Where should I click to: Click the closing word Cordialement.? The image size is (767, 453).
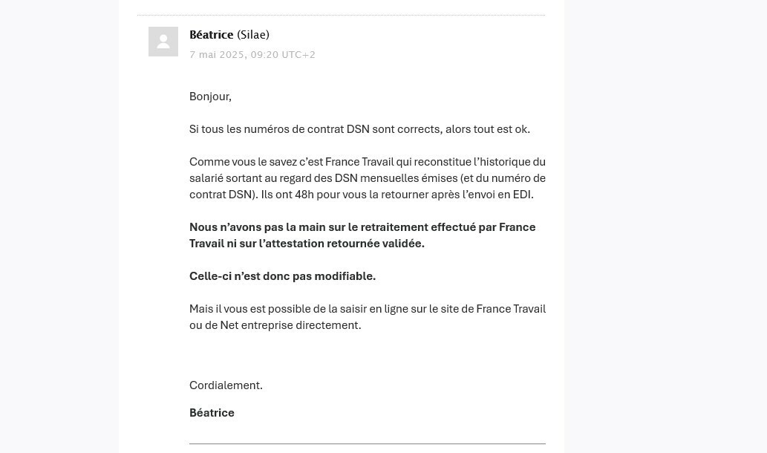pyautogui.click(x=226, y=385)
